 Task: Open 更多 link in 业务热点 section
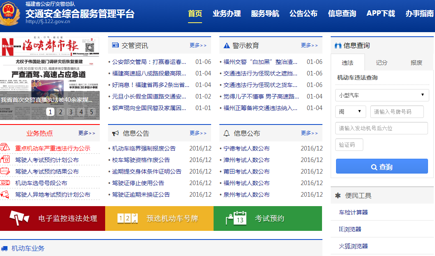tap(87, 133)
